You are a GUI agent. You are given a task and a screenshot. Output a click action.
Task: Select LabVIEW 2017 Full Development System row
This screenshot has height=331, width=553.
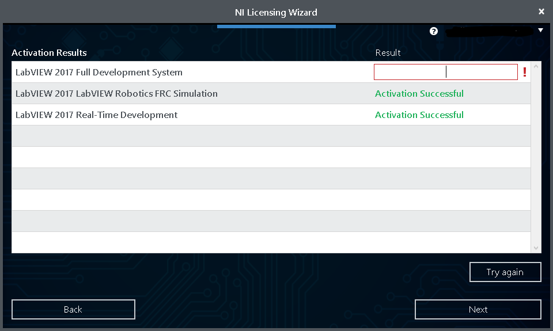pyautogui.click(x=271, y=73)
